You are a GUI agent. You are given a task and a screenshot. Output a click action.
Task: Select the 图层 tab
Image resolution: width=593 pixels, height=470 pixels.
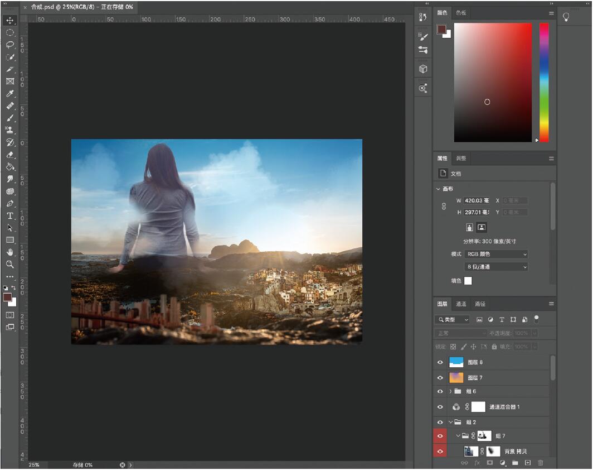click(x=442, y=304)
